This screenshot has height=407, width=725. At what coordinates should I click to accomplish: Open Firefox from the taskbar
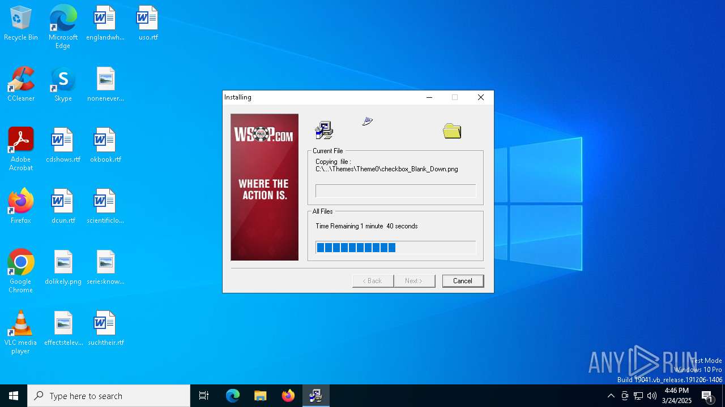pyautogui.click(x=288, y=396)
